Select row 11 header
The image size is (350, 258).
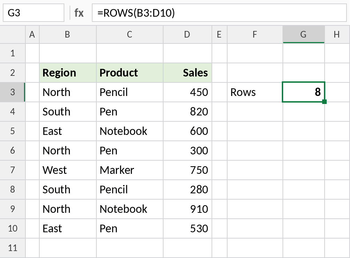[x=13, y=248]
